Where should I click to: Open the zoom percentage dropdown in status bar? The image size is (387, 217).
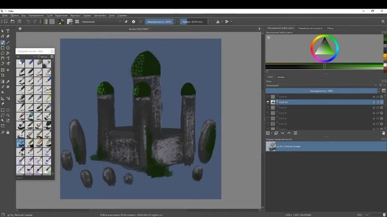360,215
